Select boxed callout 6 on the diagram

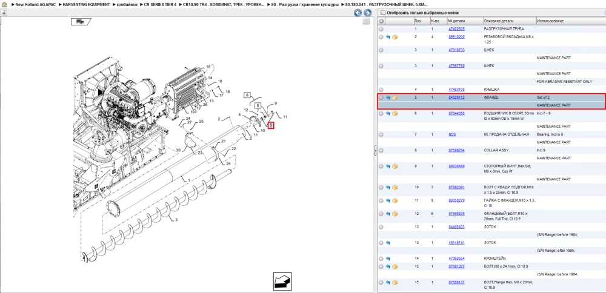[248, 96]
